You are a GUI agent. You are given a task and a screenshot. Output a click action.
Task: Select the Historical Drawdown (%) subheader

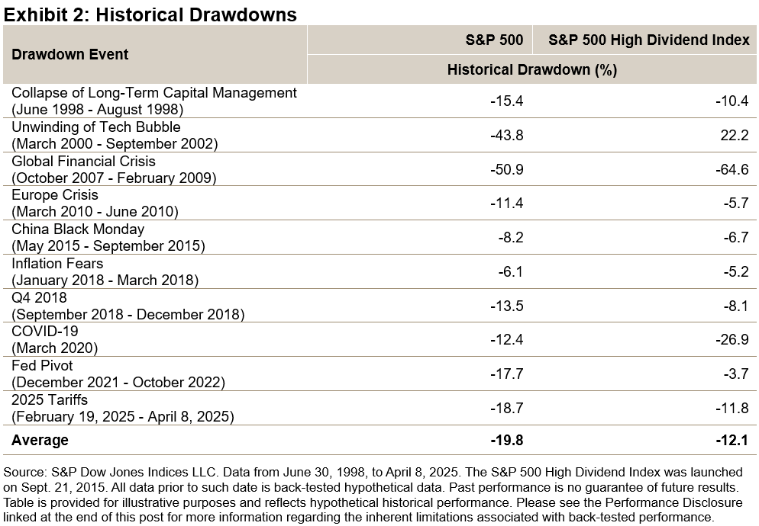pos(531,69)
